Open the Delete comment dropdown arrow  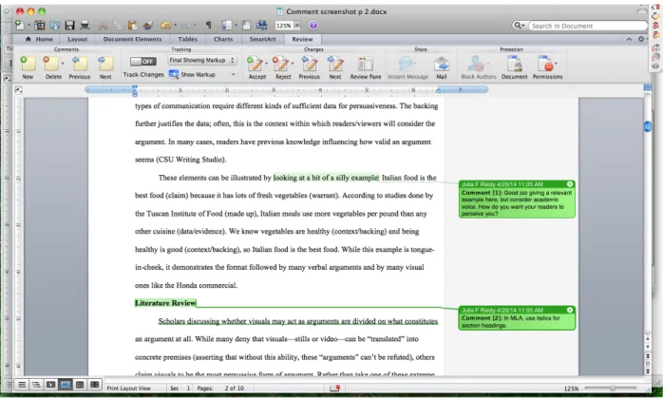pos(63,64)
